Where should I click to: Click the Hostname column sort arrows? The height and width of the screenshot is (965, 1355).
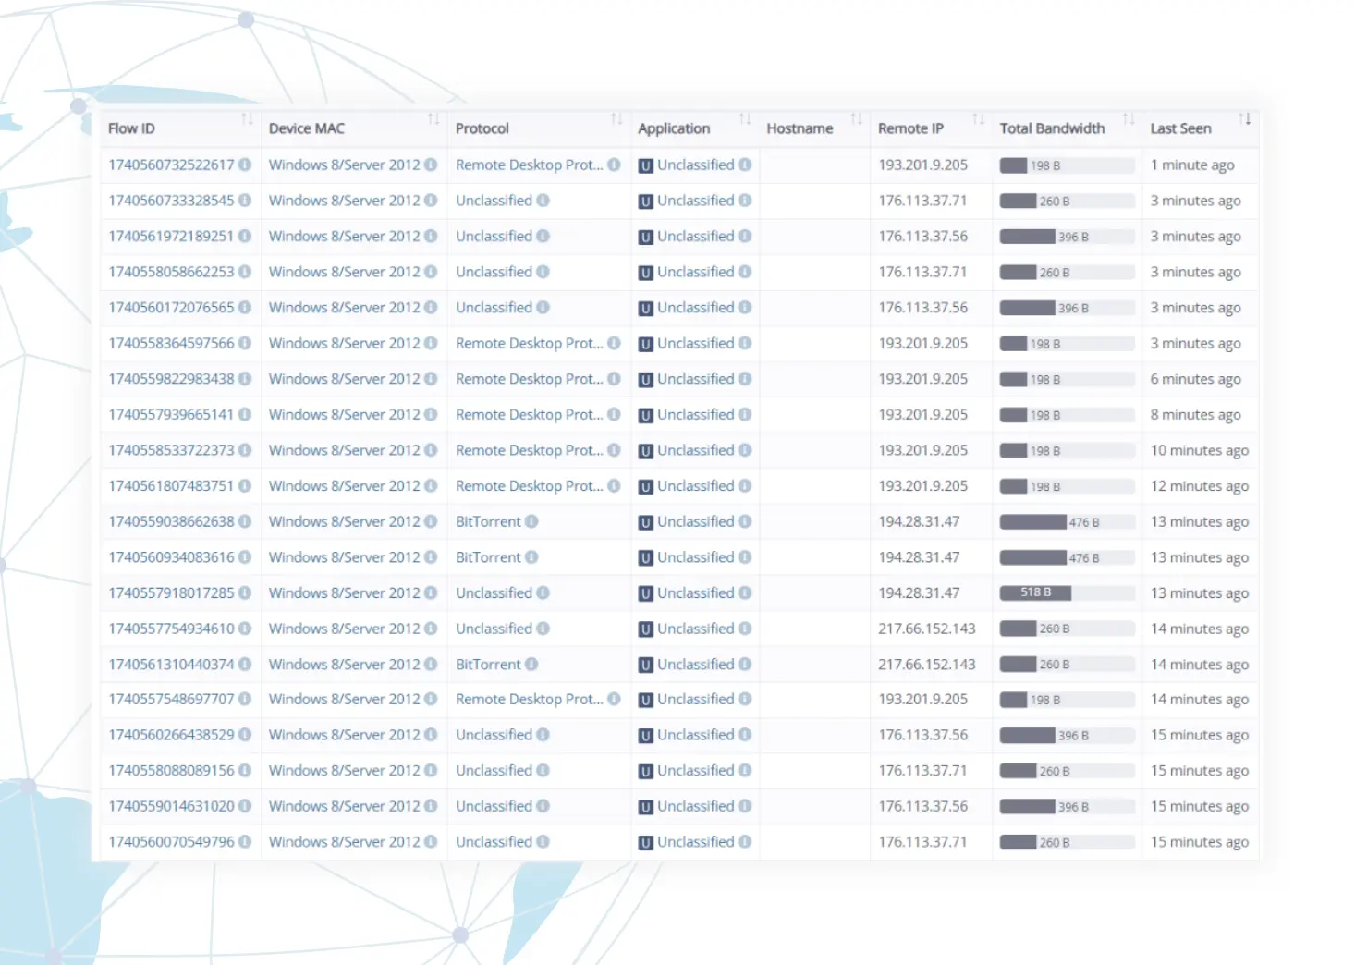856,119
